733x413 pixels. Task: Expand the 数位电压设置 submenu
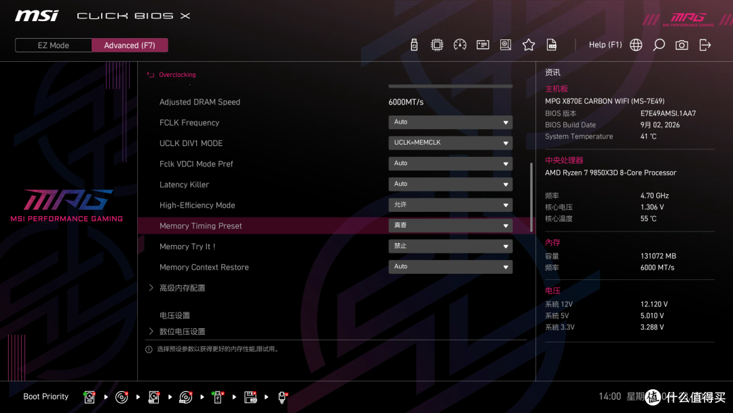pyautogui.click(x=183, y=331)
